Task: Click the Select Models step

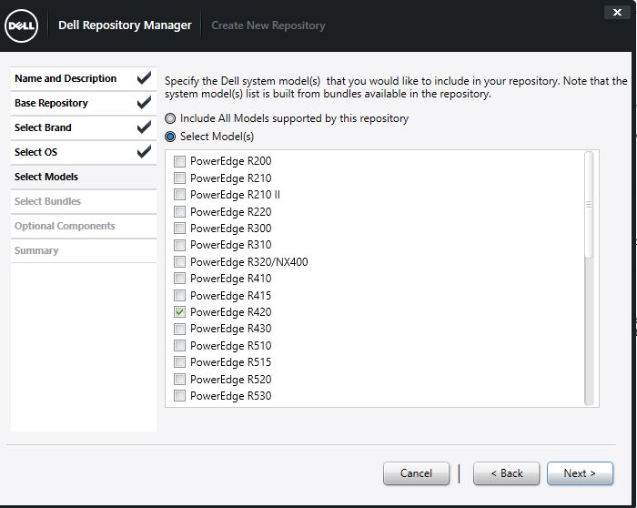Action: [x=46, y=178]
